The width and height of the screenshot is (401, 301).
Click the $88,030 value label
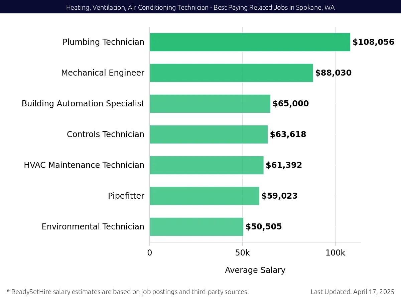tap(333, 73)
